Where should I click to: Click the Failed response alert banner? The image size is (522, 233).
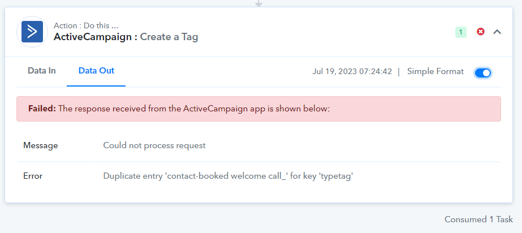258,109
